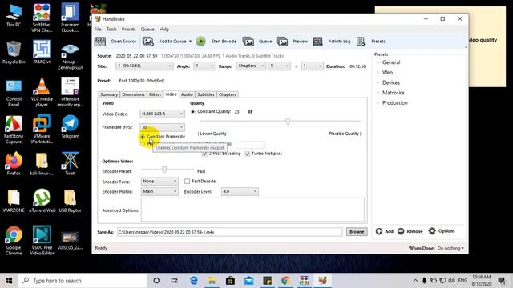Screen dimensions: 513x288
Task: Click the Remove preset minus icon
Action: 401,231
